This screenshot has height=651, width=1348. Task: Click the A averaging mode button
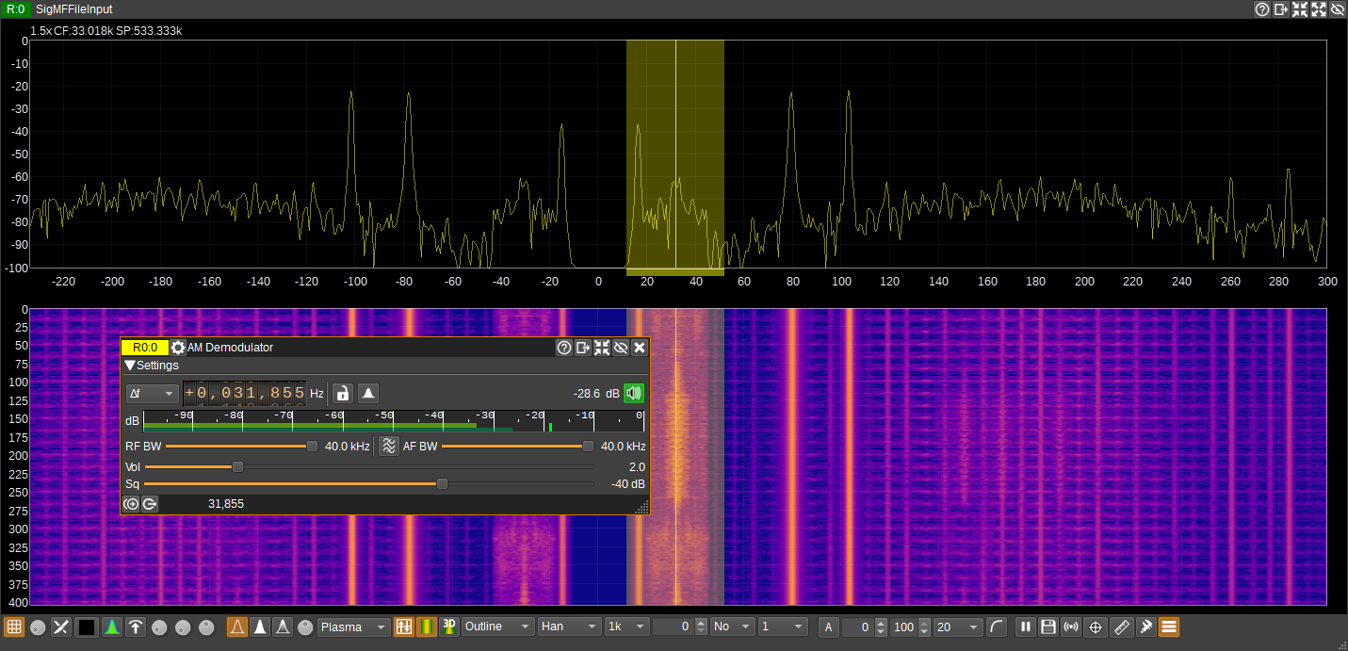point(829,627)
